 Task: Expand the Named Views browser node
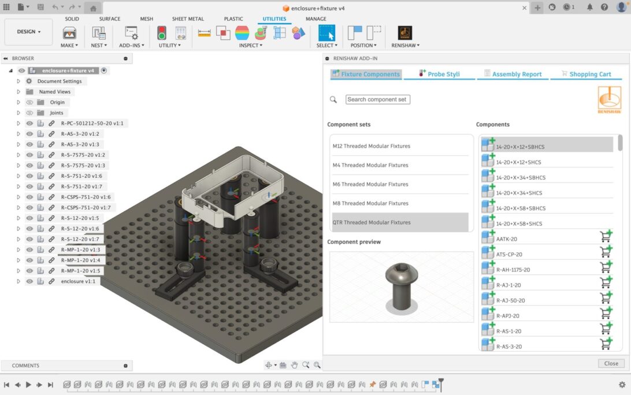17,91
